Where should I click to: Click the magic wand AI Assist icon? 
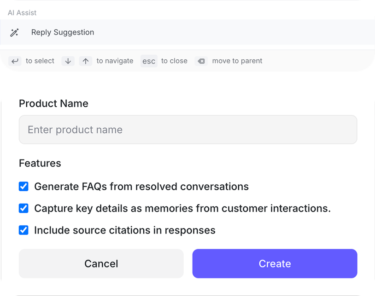point(14,33)
